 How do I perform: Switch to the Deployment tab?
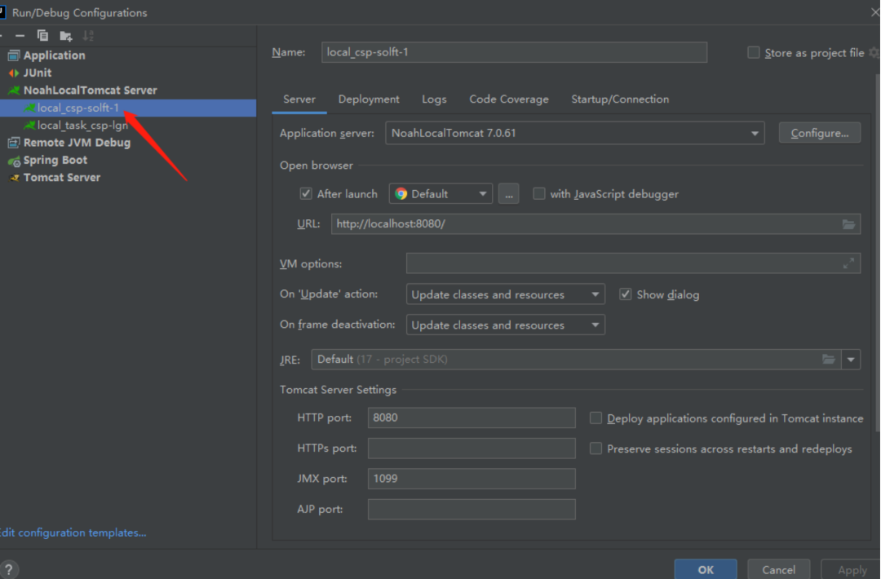(x=369, y=99)
